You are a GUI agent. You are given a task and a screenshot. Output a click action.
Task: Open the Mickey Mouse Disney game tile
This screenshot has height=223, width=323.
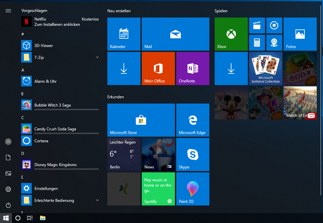(231, 103)
